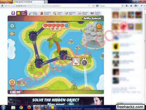Open File Explorer from taskbar

[13, 108]
